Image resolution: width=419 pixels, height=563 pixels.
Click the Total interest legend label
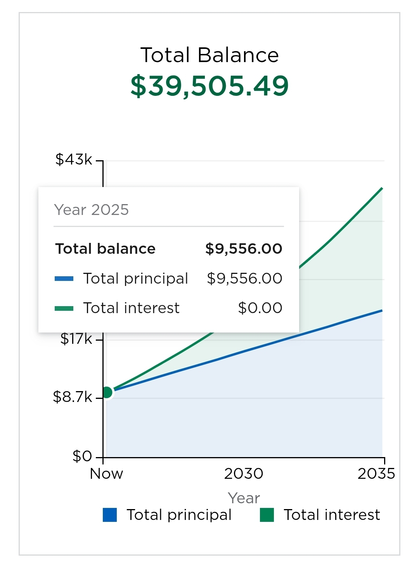point(332,515)
